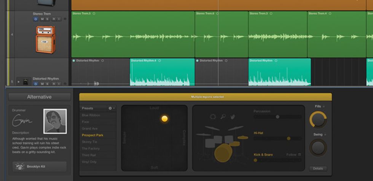The image size is (373, 181).
Task: Record-enable the Stereo Trem track
Action: pyautogui.click(x=54, y=19)
